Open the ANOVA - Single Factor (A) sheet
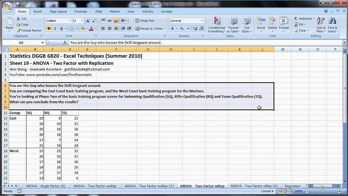 tap(46, 186)
